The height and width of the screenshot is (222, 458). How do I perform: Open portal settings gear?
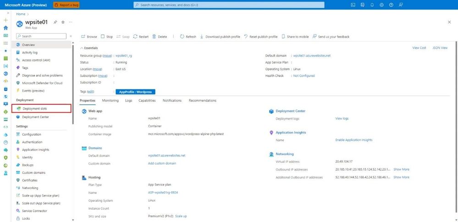381,5
